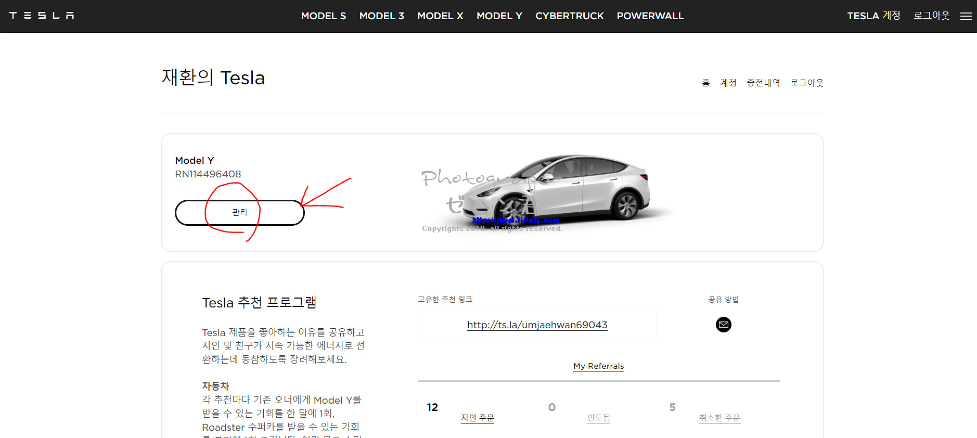Click the 공유 방법 label
The width and height of the screenshot is (977, 438).
pyautogui.click(x=723, y=300)
